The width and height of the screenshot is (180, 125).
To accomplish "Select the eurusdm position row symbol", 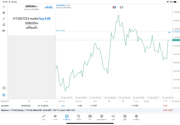I will [x=5, y=106].
